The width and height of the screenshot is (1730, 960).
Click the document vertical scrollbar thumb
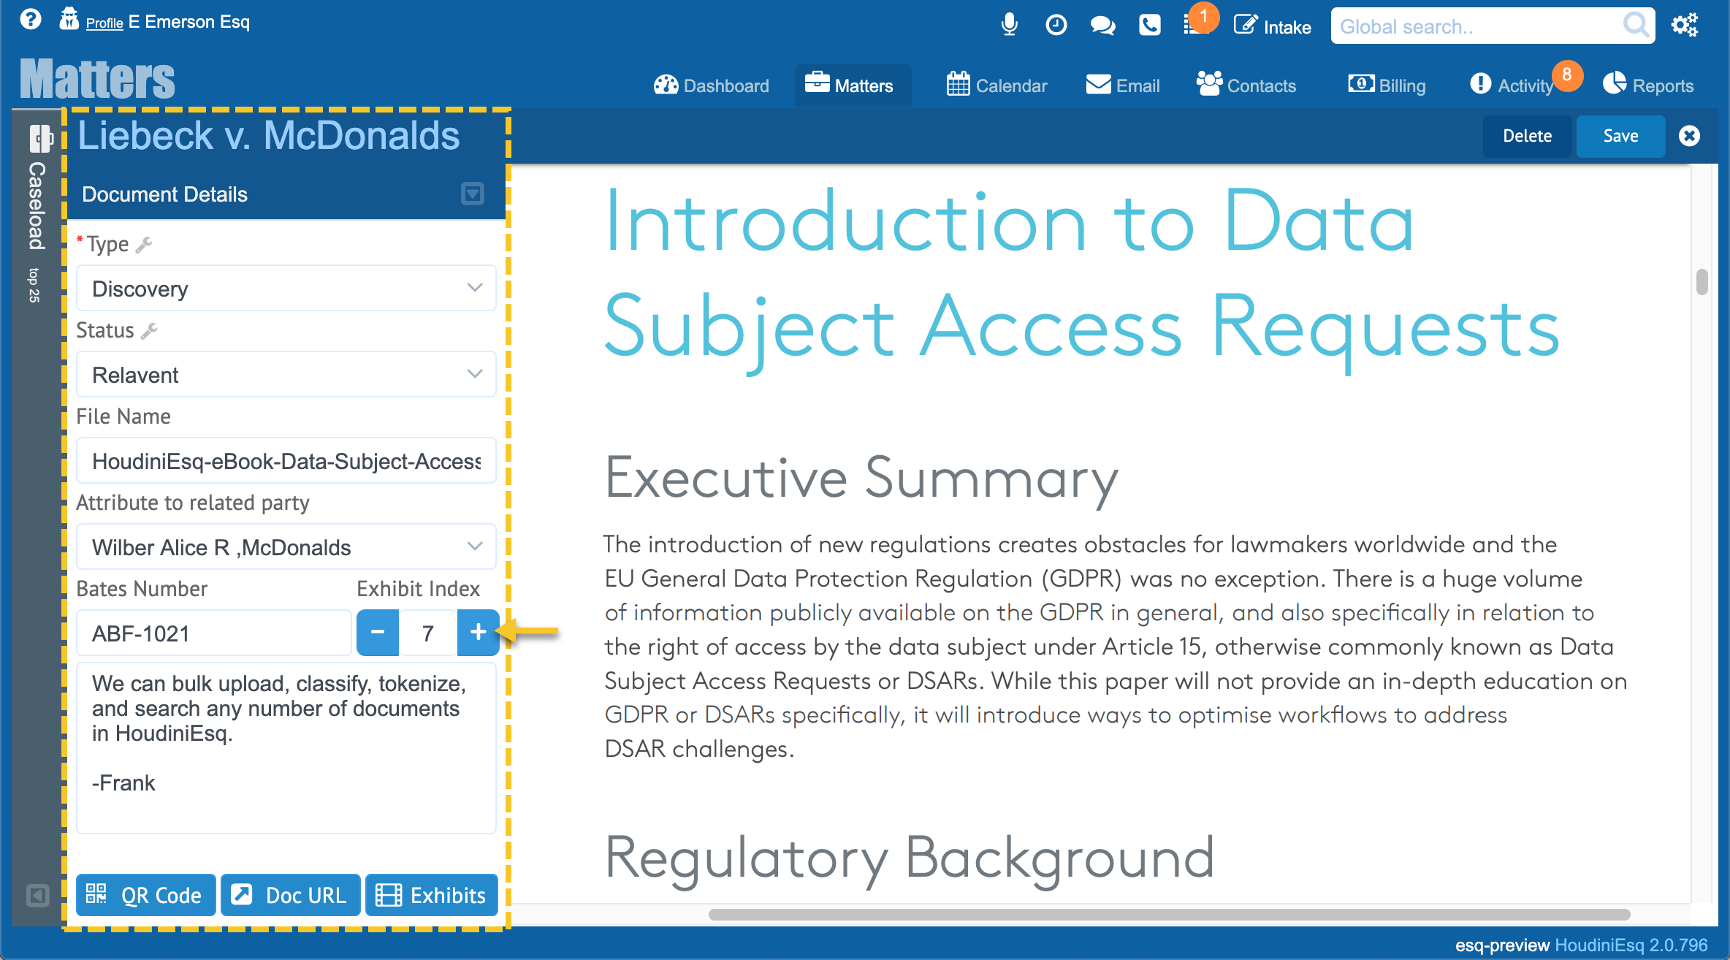pos(1702,282)
